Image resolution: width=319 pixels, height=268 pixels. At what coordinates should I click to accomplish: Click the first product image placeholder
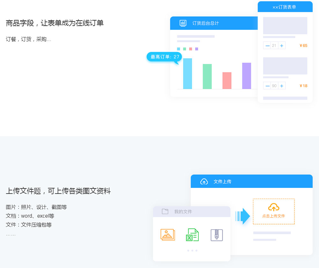point(285,26)
